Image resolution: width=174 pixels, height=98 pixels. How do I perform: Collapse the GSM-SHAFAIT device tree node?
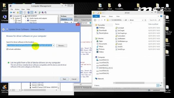click(23, 16)
